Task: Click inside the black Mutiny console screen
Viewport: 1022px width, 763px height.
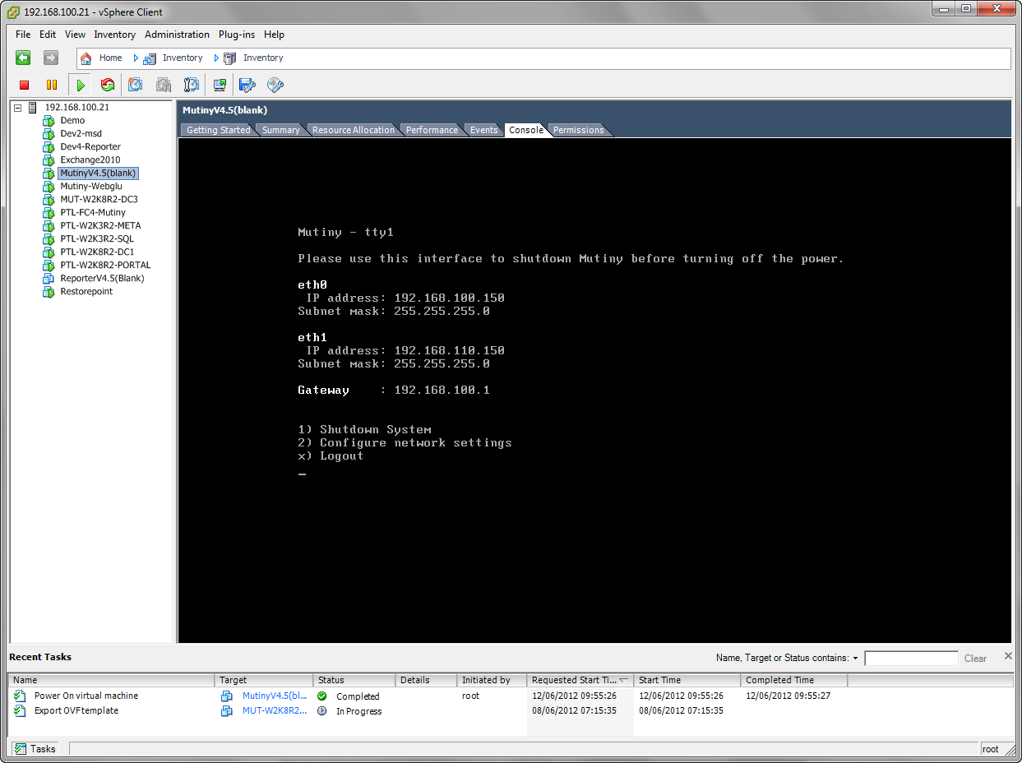Action: click(x=594, y=391)
